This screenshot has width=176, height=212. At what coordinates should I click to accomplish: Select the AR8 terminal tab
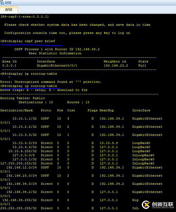click(x=9, y=10)
